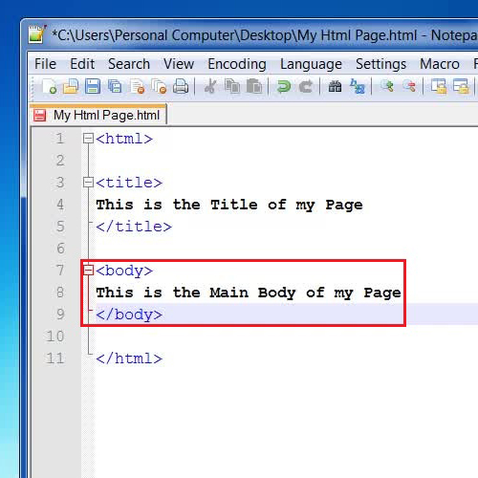The image size is (478, 478).
Task: Toggle synchronize horizontal scrolling icon
Action: [x=461, y=86]
